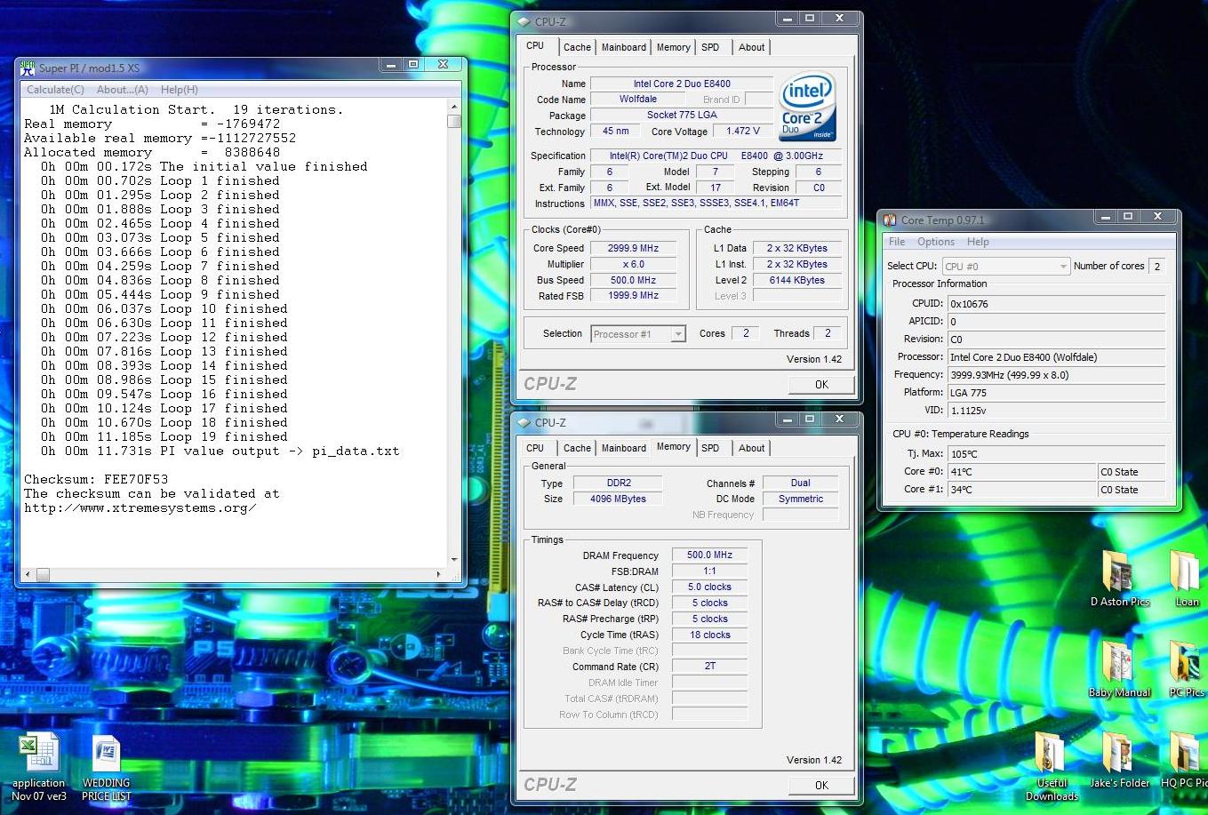The image size is (1208, 815).
Task: Click the CPUID value 0x10676 field
Action: pyautogui.click(x=1056, y=304)
